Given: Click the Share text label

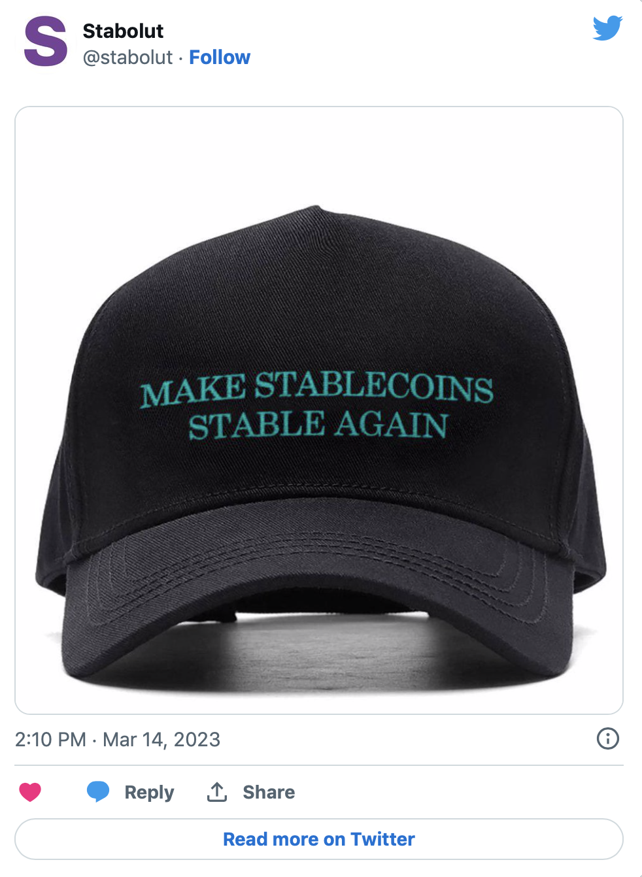Looking at the screenshot, I should (269, 792).
